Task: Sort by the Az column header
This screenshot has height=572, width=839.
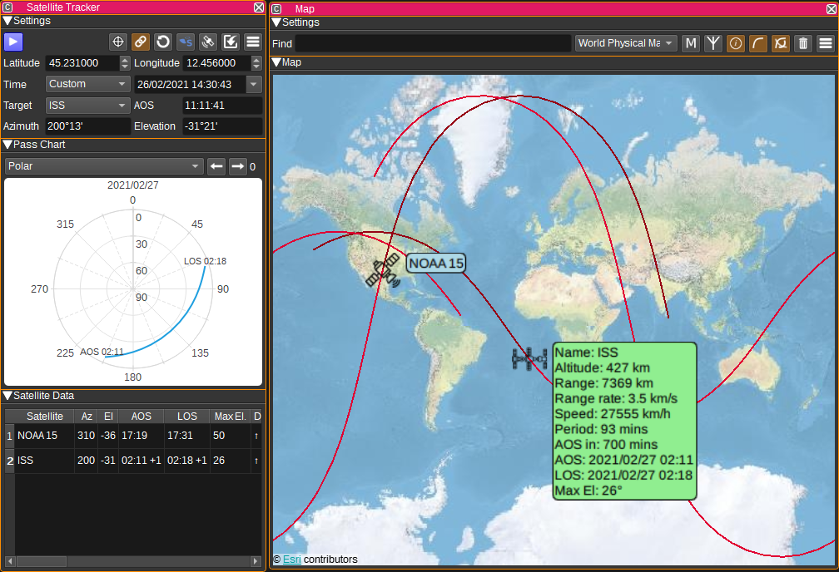Action: click(x=87, y=416)
